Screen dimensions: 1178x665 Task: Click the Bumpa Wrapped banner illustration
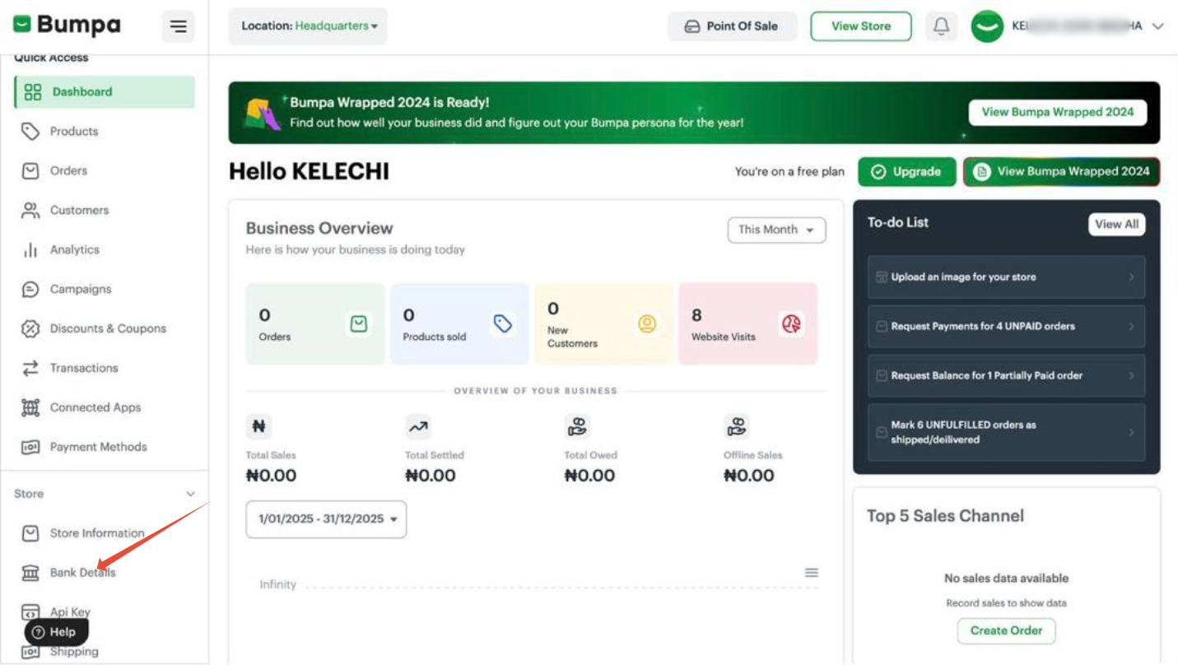[x=263, y=114]
